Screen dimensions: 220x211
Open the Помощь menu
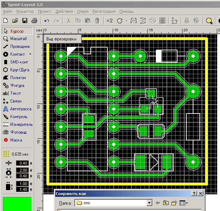tap(126, 11)
